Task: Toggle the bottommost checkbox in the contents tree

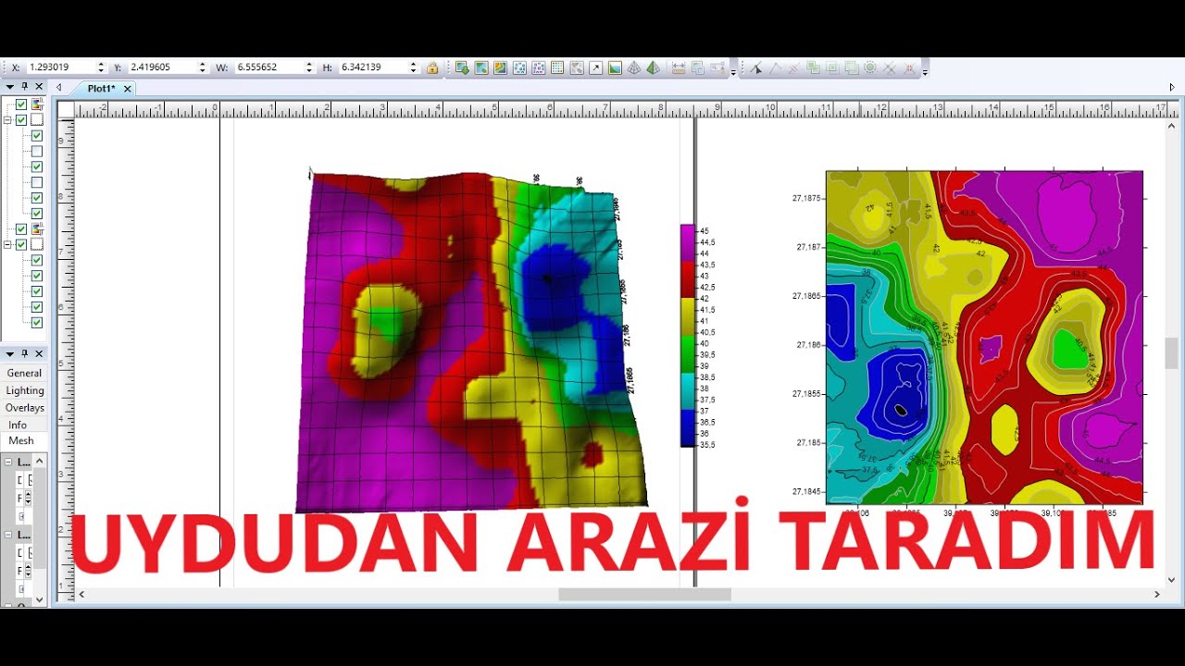Action: (37, 323)
